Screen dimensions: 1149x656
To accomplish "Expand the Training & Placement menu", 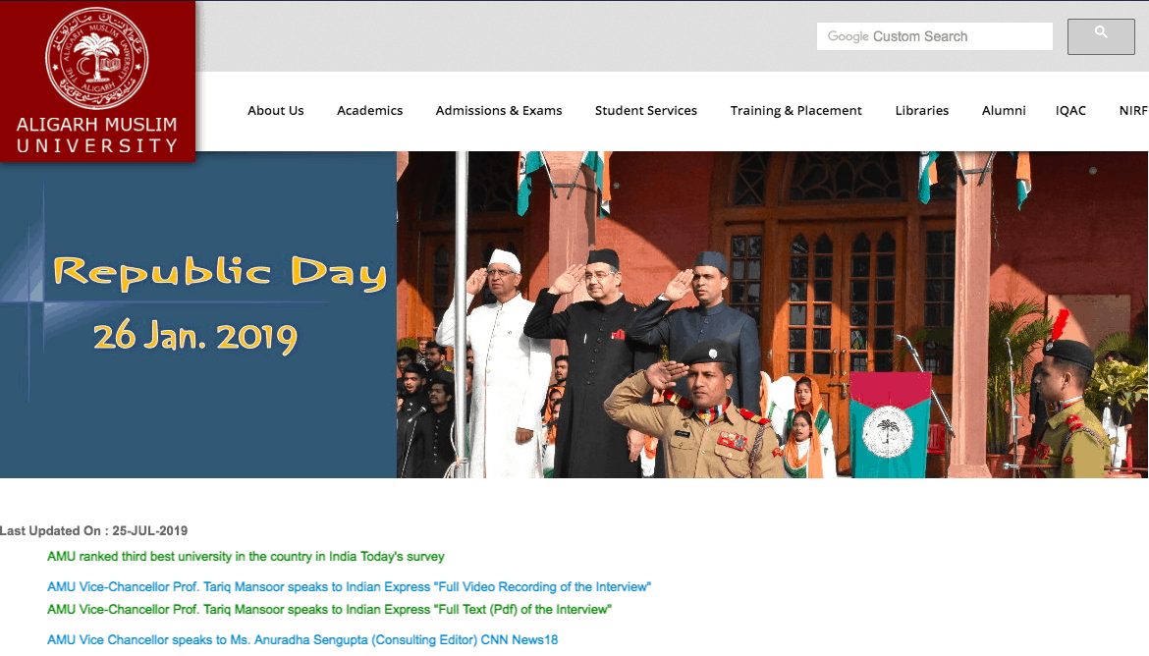I will (x=795, y=111).
